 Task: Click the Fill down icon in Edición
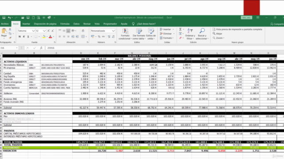click(181, 34)
